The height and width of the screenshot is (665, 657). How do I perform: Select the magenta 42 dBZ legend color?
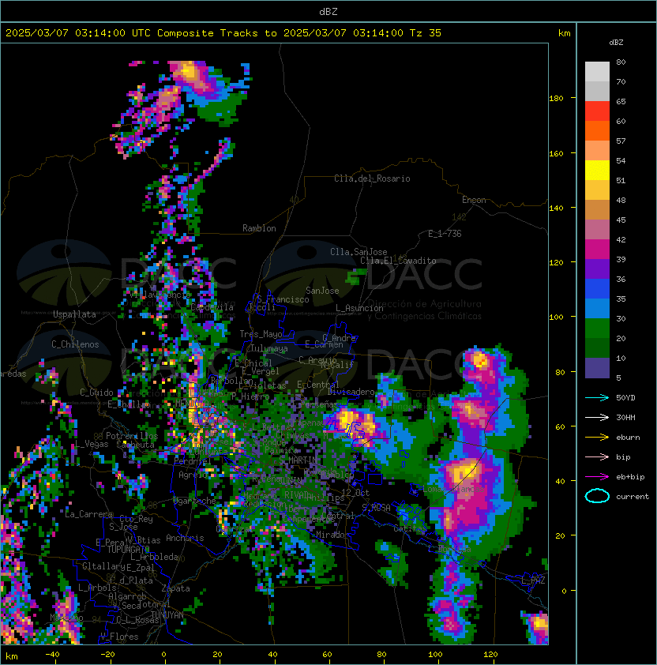click(x=597, y=249)
